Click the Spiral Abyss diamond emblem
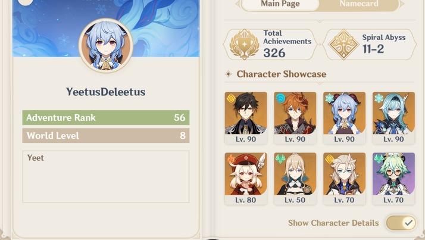The image size is (425, 240). click(x=343, y=44)
